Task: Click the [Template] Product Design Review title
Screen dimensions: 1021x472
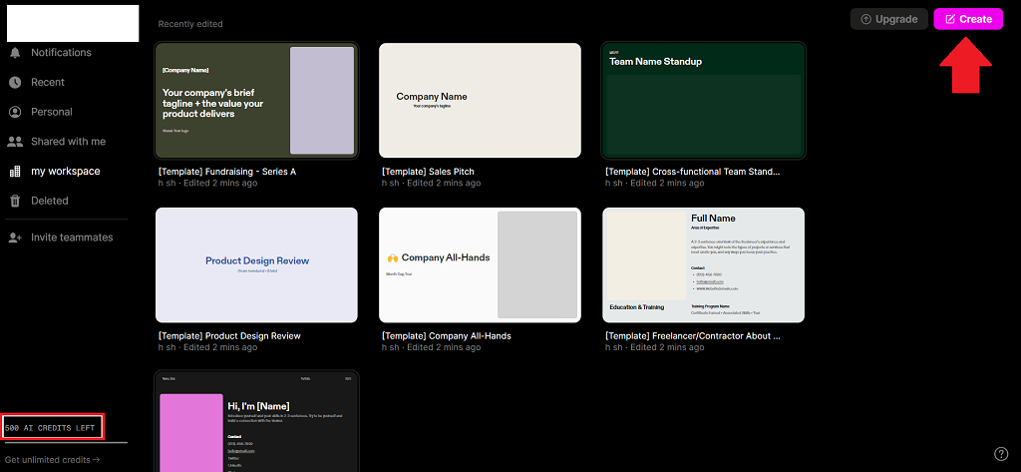Action: [229, 336]
